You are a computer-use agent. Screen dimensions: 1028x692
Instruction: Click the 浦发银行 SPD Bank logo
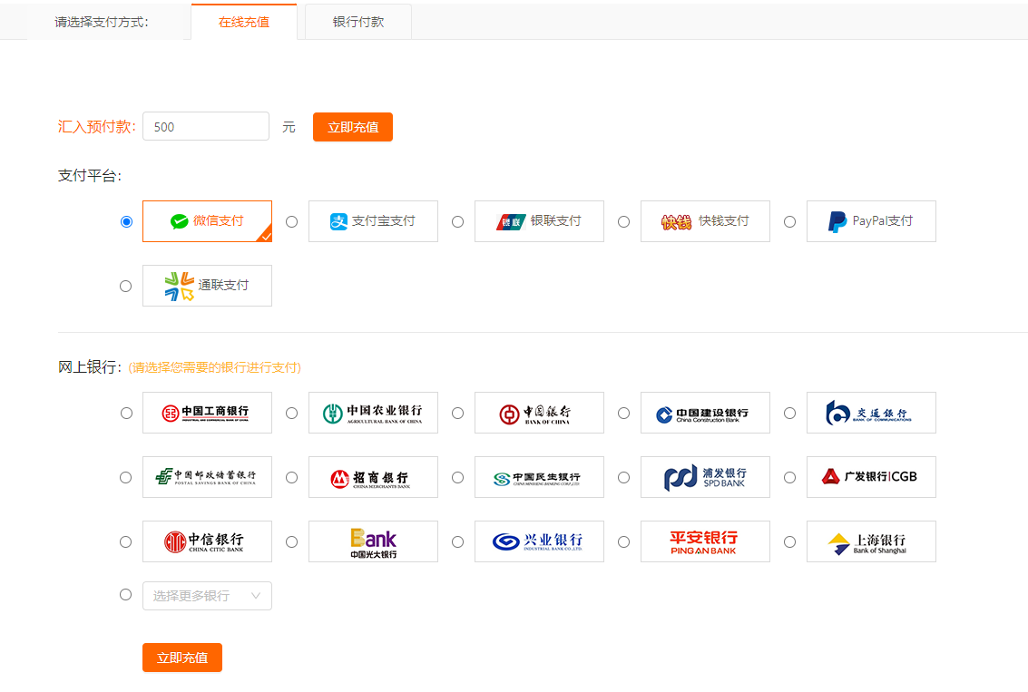[705, 477]
